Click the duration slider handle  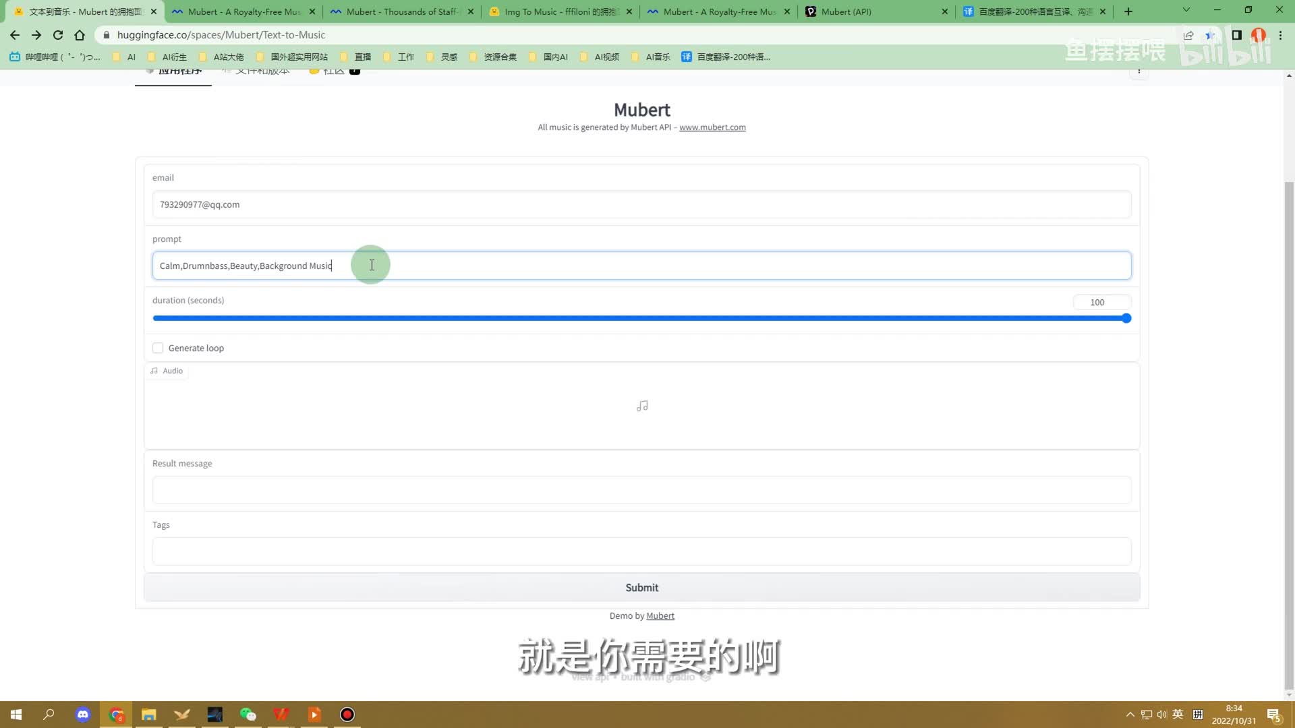point(1126,318)
